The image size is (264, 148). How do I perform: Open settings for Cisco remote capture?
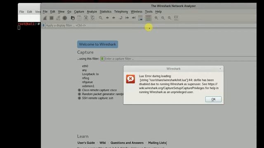click(x=79, y=90)
